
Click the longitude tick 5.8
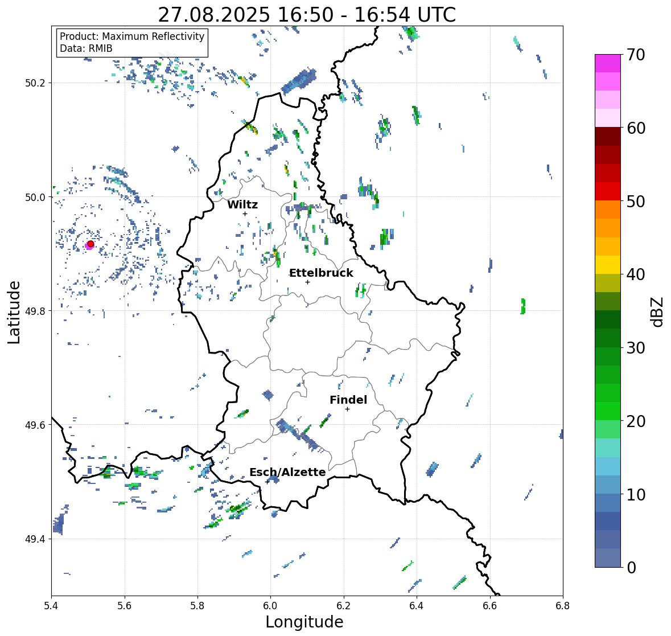tap(197, 605)
